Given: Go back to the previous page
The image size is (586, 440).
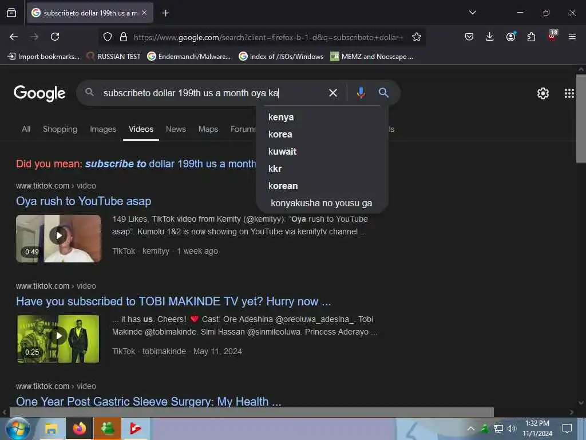Looking at the screenshot, I should (14, 37).
